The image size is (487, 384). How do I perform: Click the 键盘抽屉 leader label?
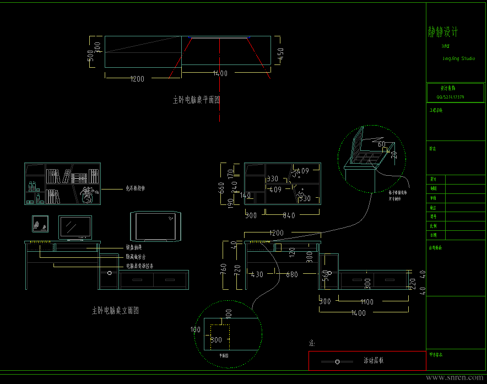click(134, 247)
